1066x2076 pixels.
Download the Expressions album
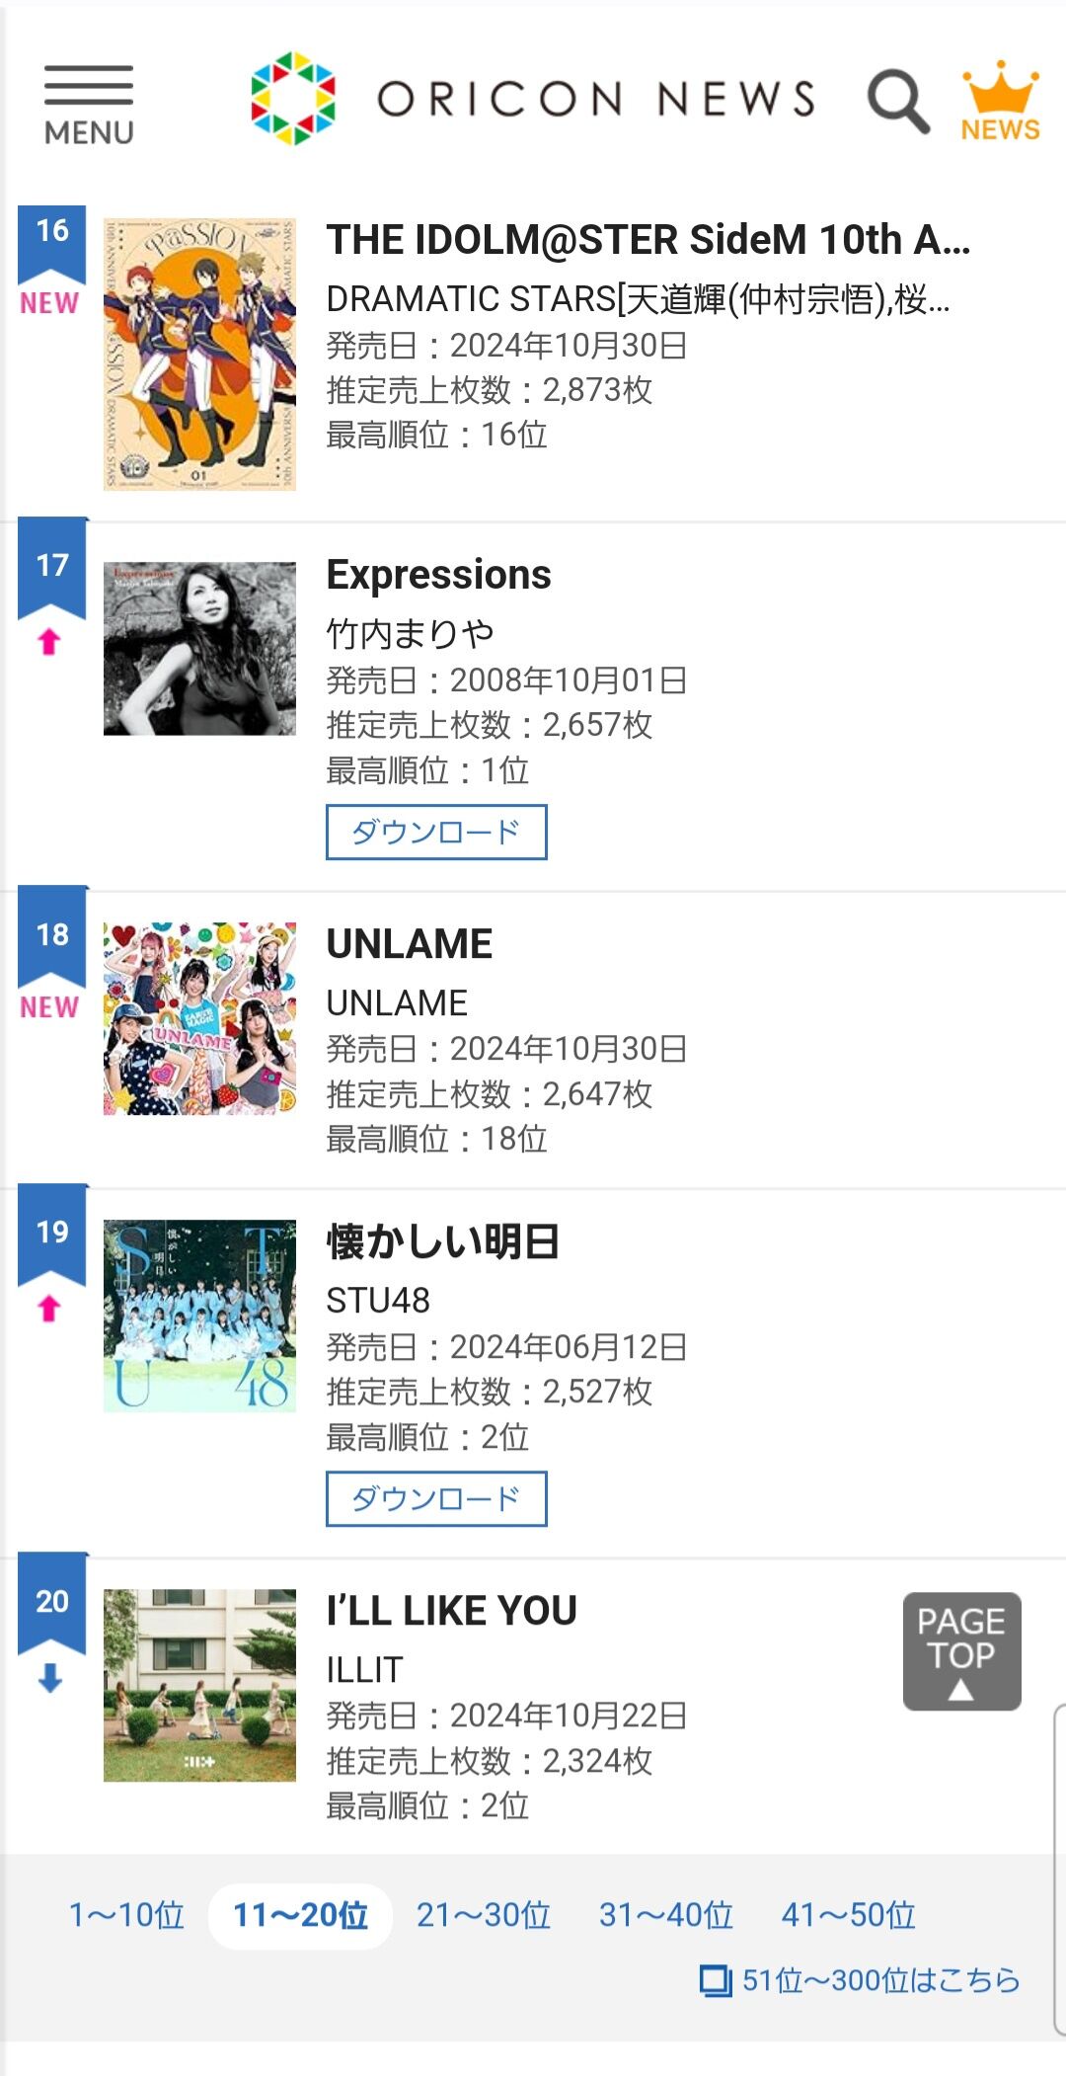click(436, 832)
